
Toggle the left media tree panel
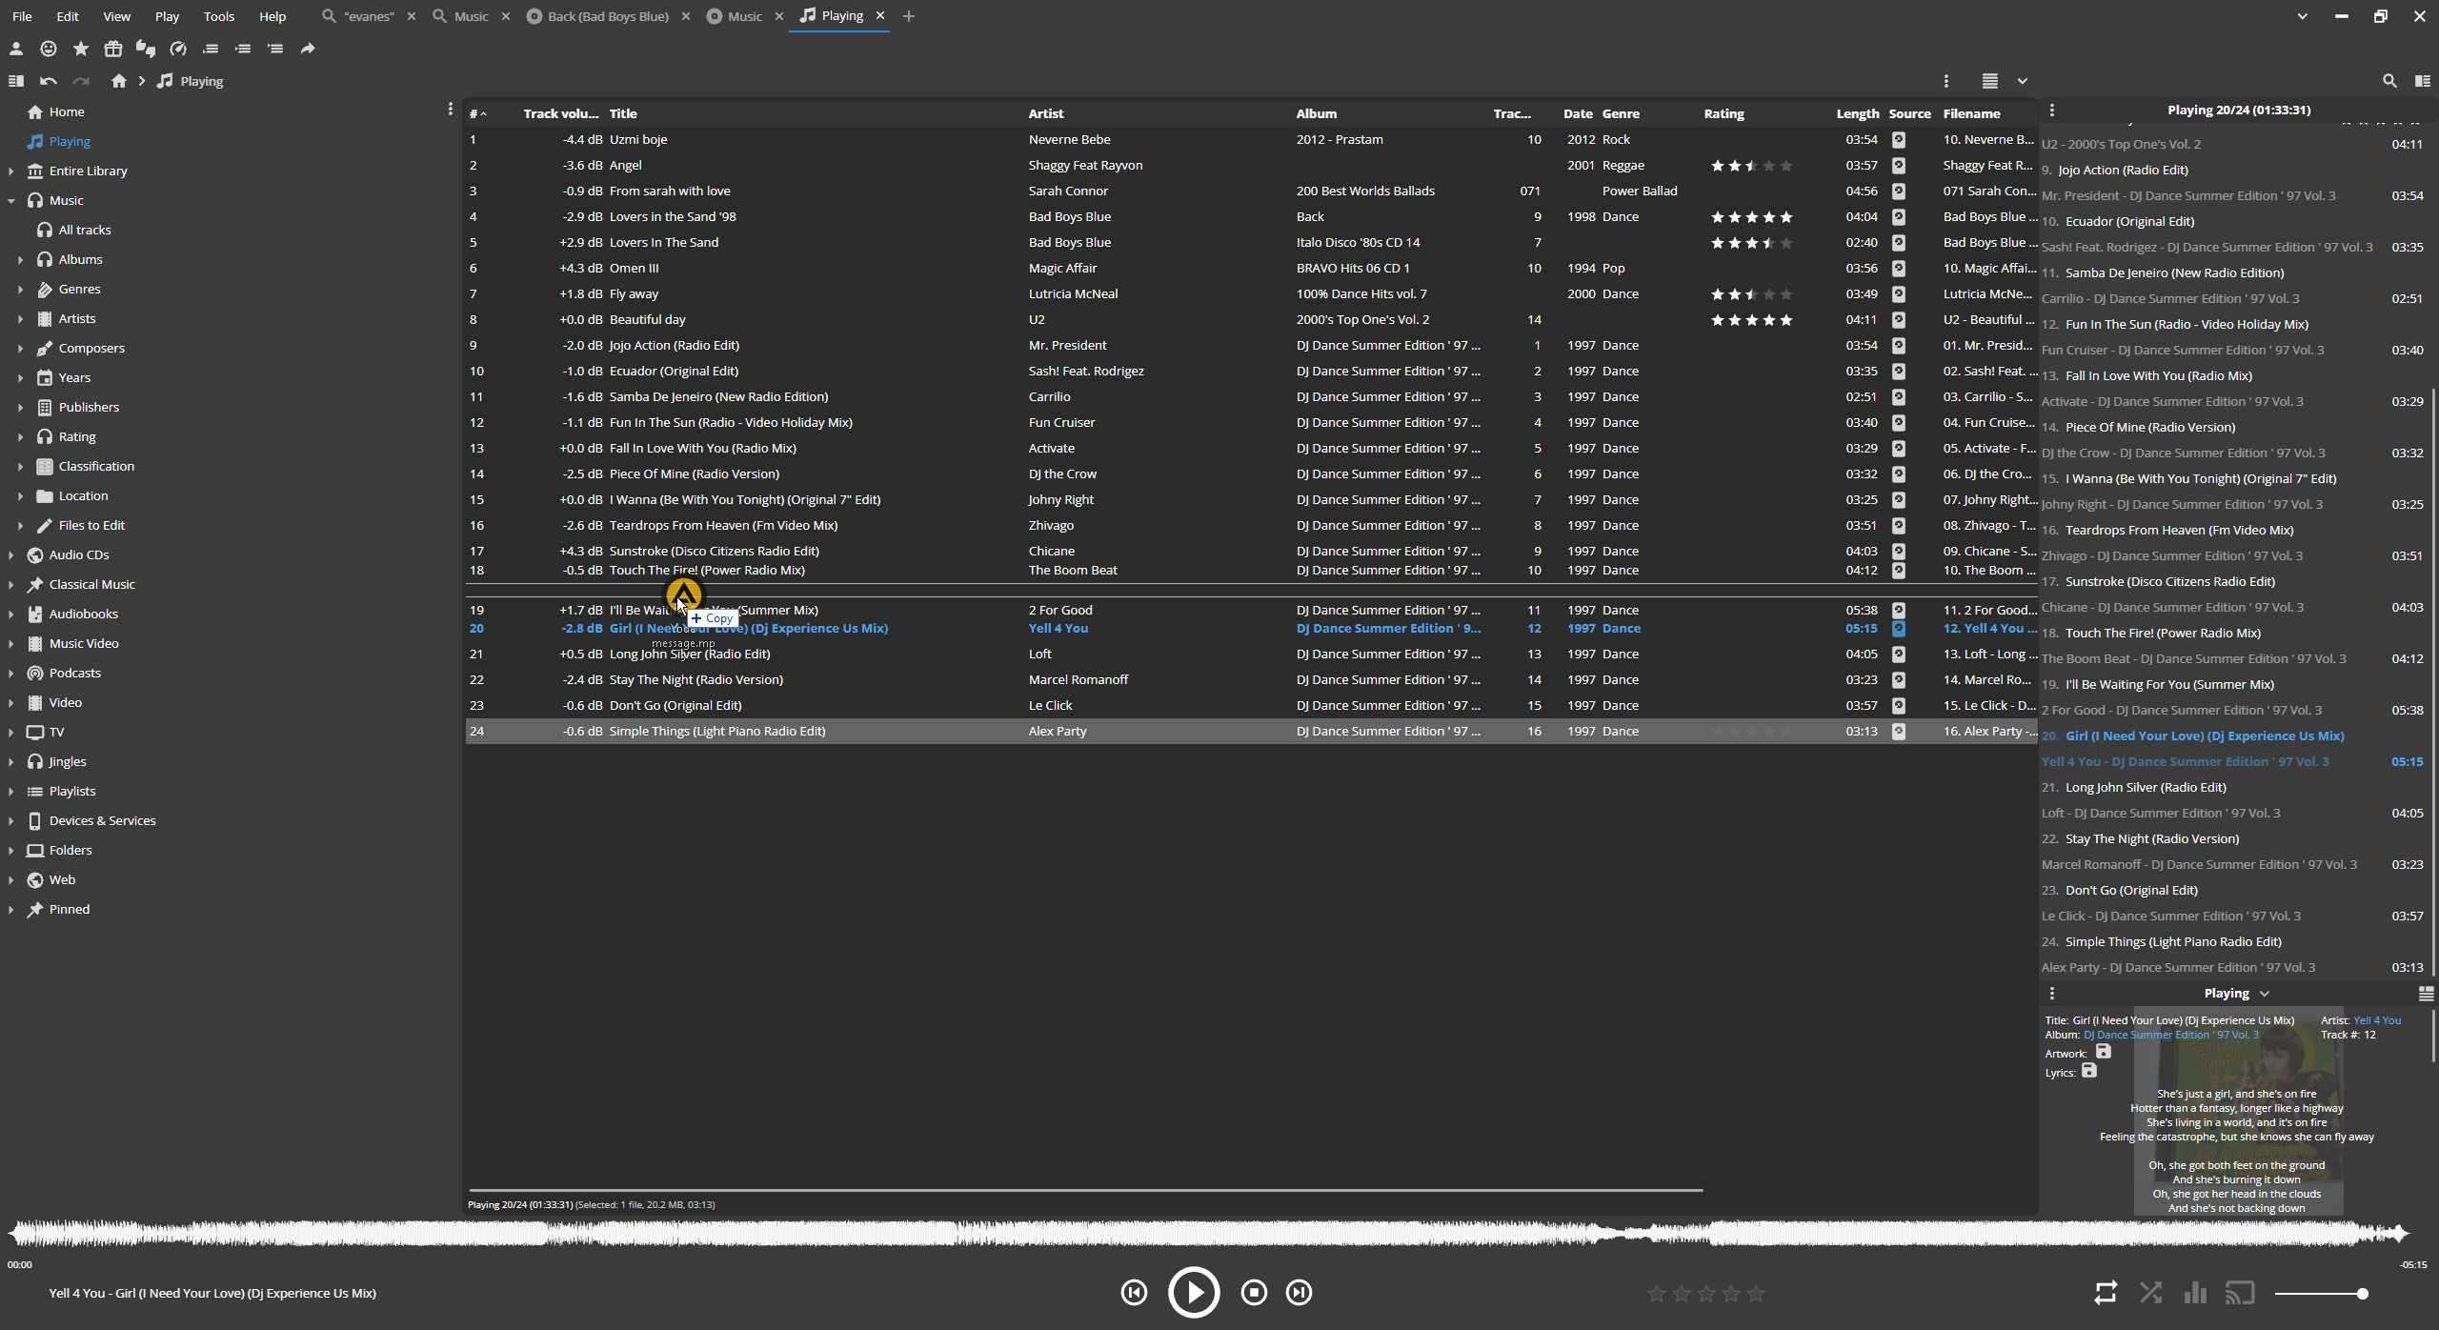pos(15,81)
